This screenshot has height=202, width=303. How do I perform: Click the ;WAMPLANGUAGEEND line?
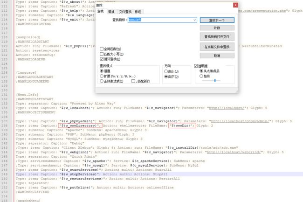(x=33, y=81)
